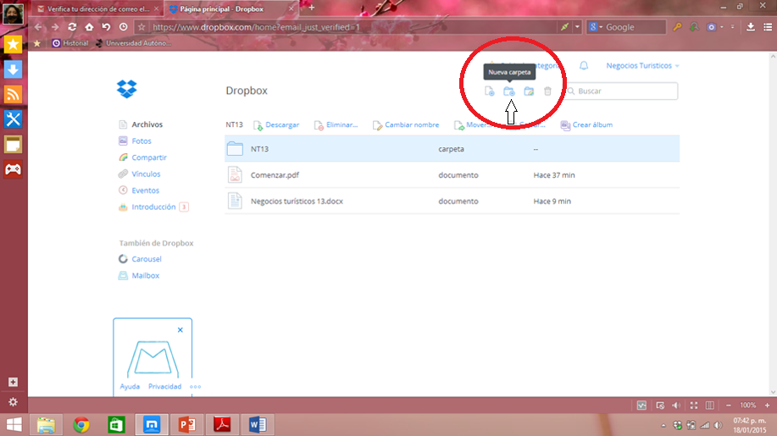This screenshot has width=777, height=436.
Task: Open the browser download manager icon
Action: point(751,27)
